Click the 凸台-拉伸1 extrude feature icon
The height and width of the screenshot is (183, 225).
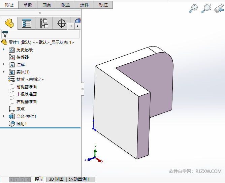pos(12,116)
